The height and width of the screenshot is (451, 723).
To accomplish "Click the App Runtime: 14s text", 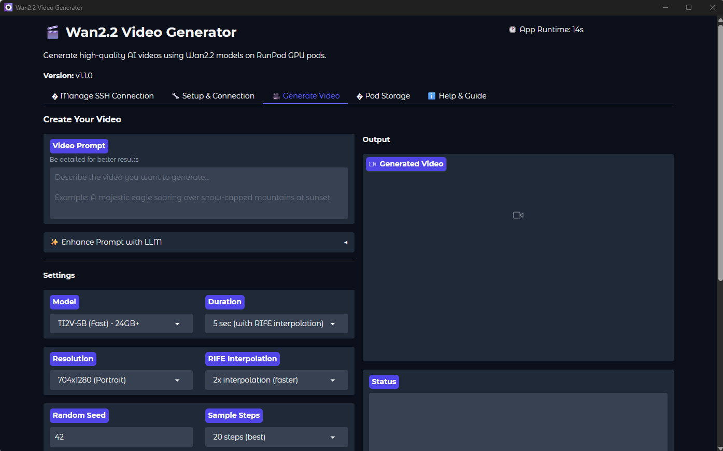I will 551,30.
